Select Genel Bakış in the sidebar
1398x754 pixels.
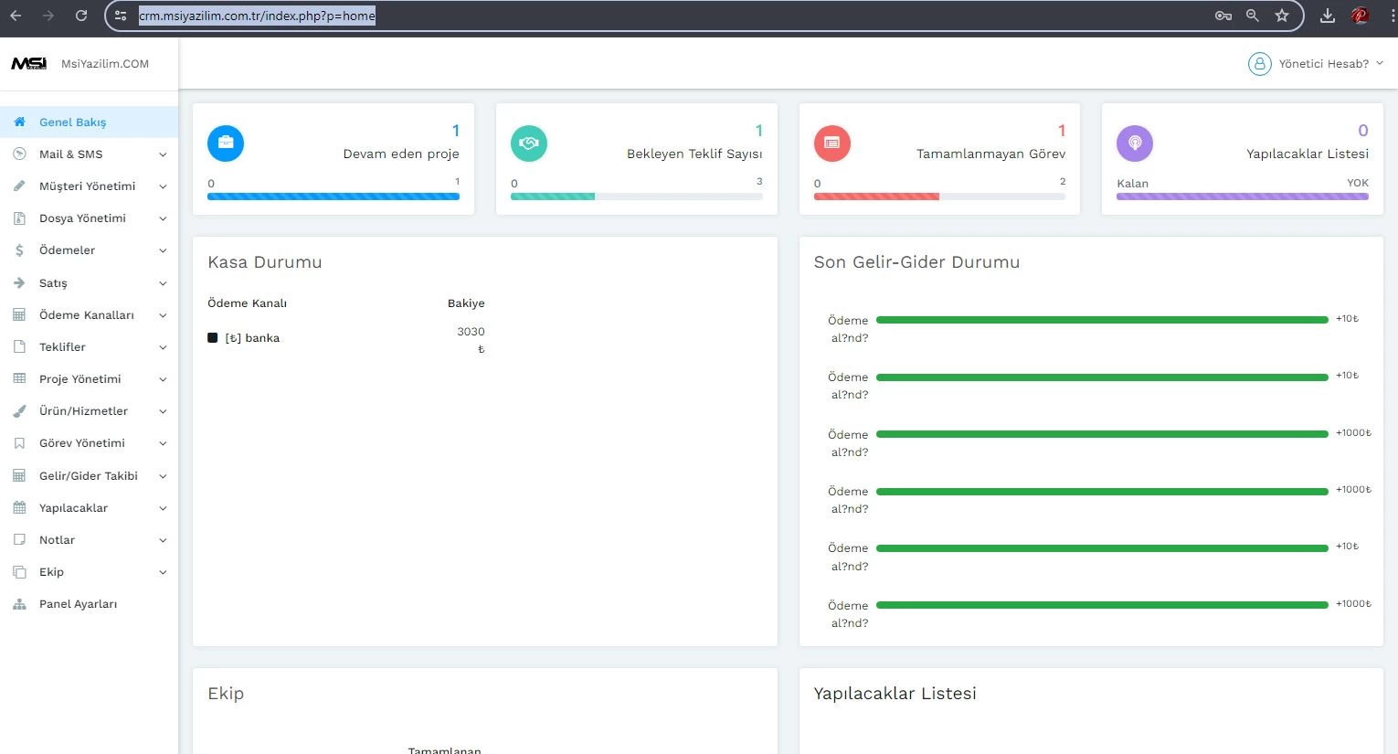[x=72, y=122]
